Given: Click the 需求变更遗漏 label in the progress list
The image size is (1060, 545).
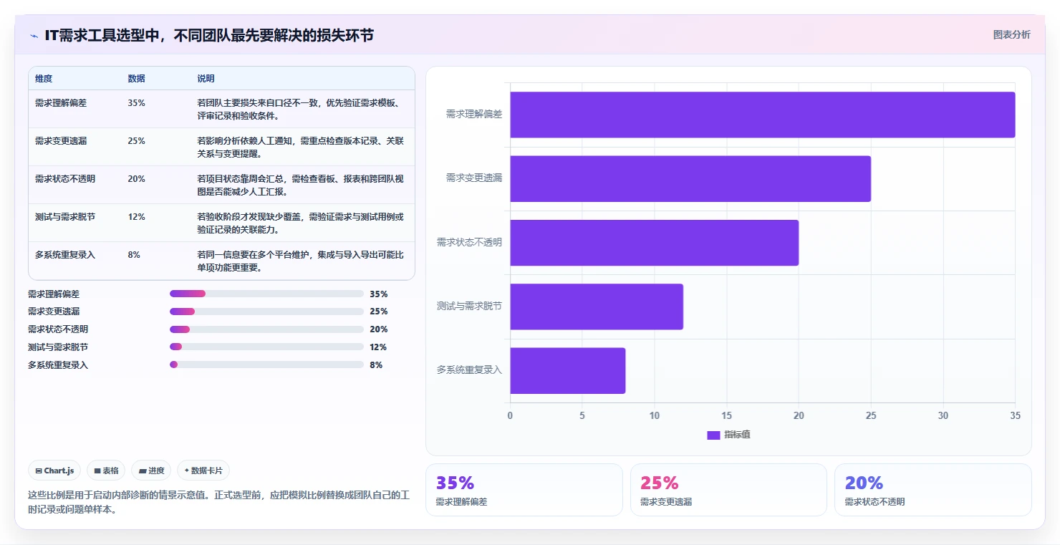Looking at the screenshot, I should (x=54, y=312).
